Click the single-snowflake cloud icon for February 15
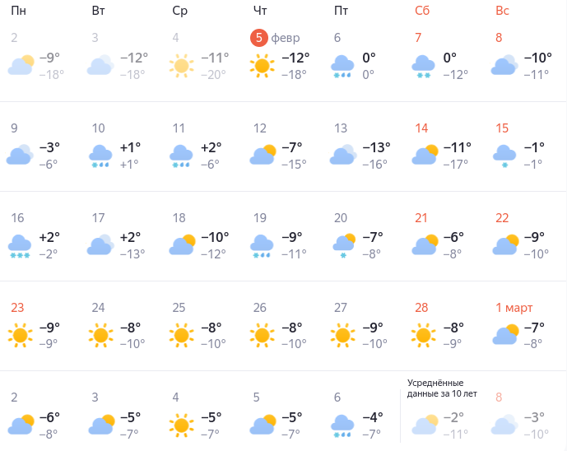This screenshot has height=451, width=567. point(504,156)
